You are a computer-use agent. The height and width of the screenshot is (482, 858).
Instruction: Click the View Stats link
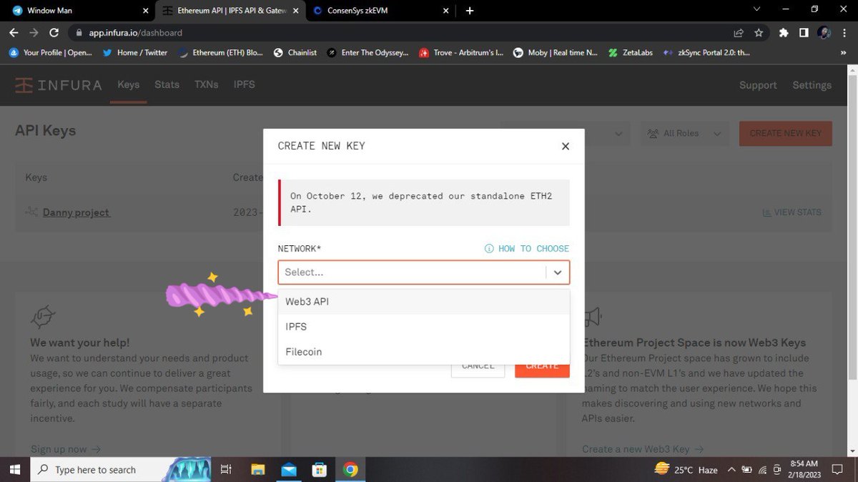(x=792, y=212)
